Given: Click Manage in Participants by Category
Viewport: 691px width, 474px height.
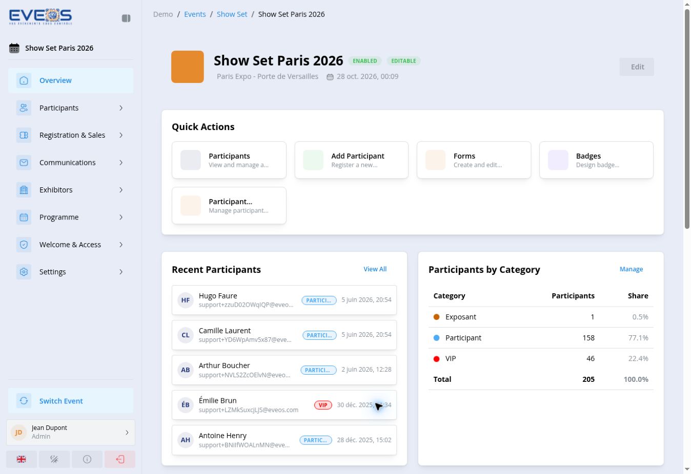Looking at the screenshot, I should coord(631,269).
